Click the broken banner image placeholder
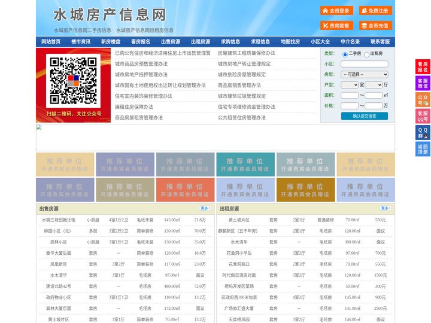 point(215,138)
